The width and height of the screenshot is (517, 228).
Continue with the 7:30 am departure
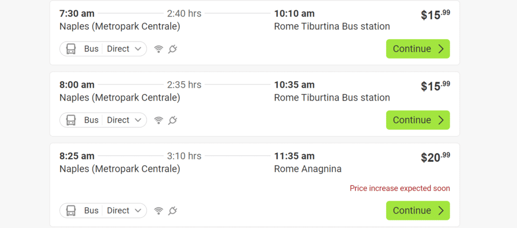(x=418, y=49)
